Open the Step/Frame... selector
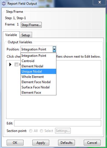This screenshot has width=107, height=148. [x=31, y=25]
